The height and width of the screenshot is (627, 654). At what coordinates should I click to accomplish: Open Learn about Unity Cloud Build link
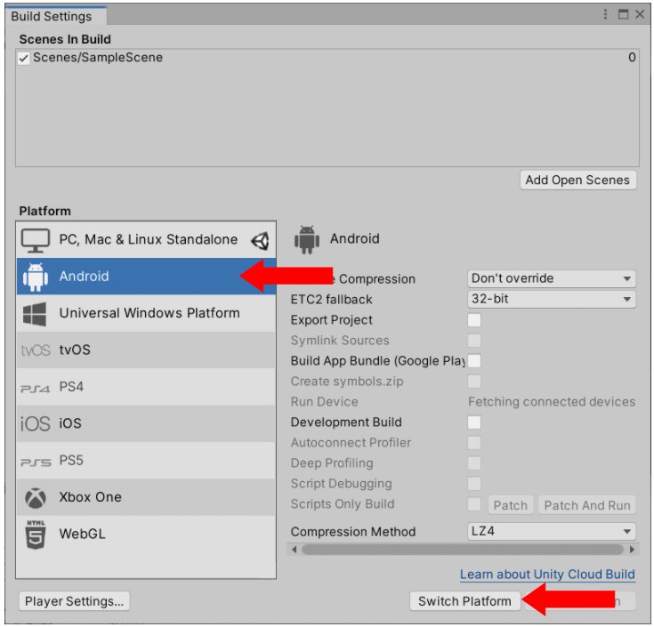(x=547, y=575)
